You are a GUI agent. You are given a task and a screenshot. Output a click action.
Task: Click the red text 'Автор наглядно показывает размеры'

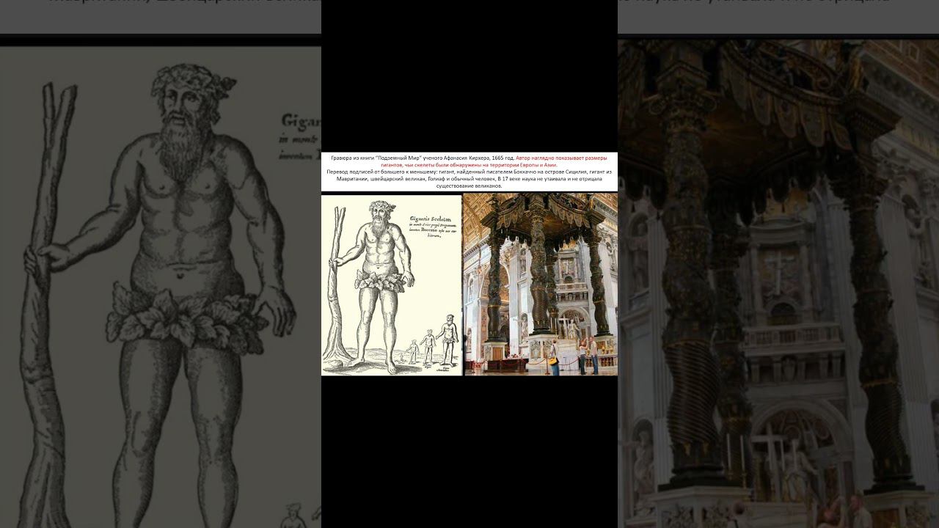point(561,158)
